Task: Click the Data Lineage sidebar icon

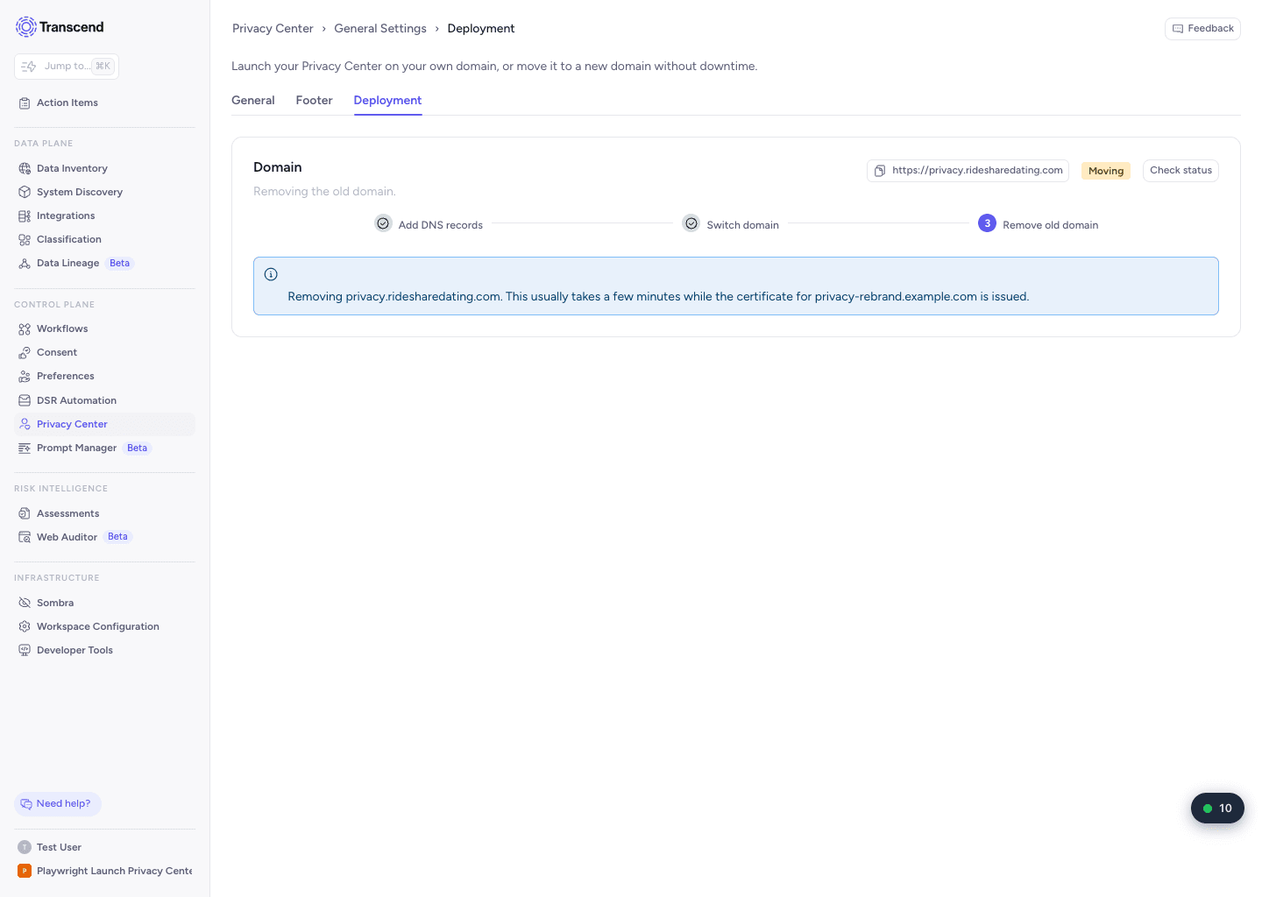Action: pos(25,263)
